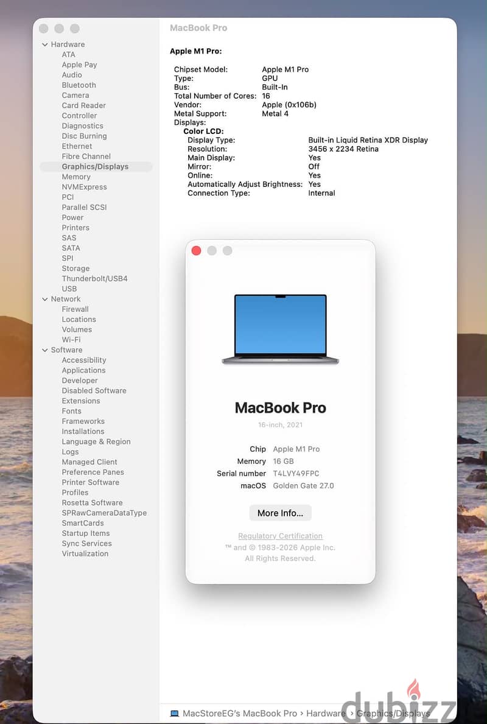Image resolution: width=487 pixels, height=724 pixels.
Task: Select Managed Client in sidebar
Action: [89, 462]
